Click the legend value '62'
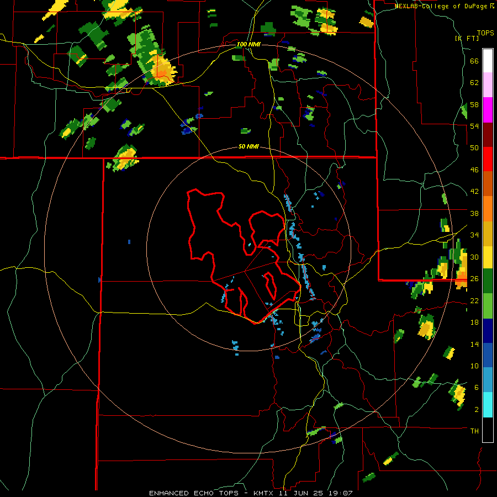Viewport: 497px width, 497px height. tap(474, 83)
